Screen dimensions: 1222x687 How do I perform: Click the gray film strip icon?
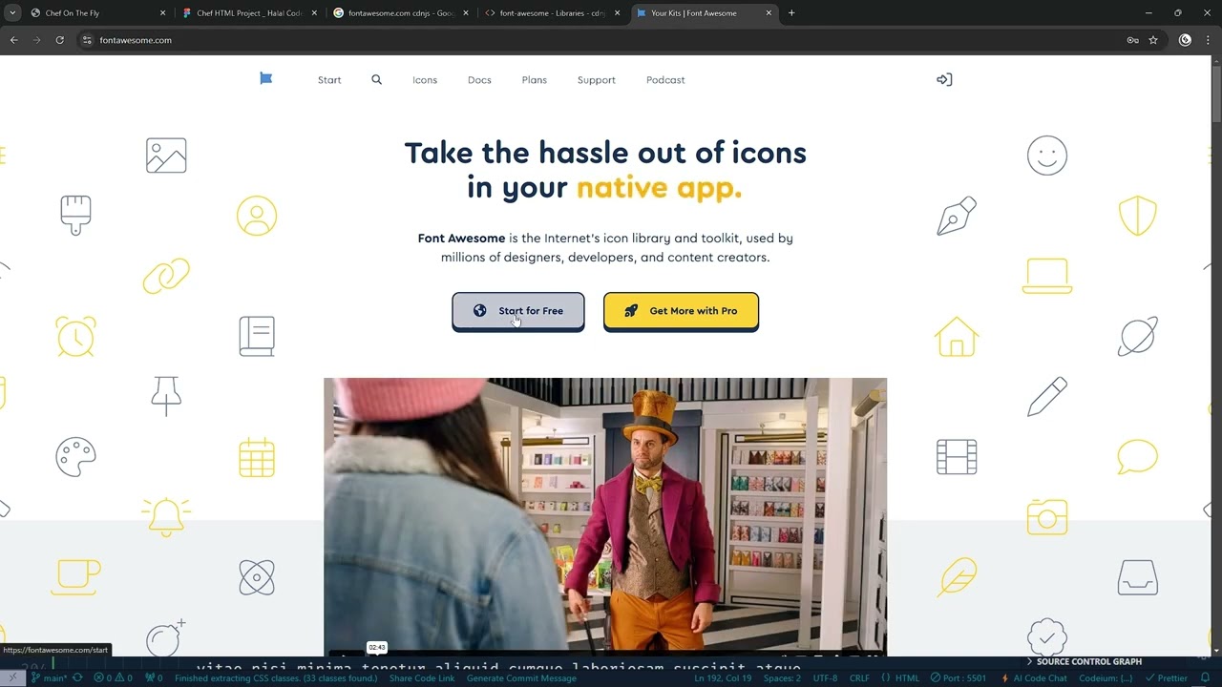[x=957, y=457]
